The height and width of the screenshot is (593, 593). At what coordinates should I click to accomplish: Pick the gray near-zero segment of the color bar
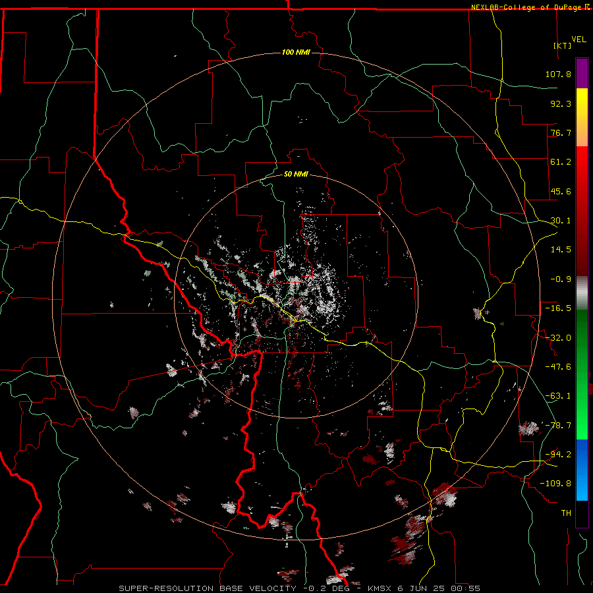582,293
